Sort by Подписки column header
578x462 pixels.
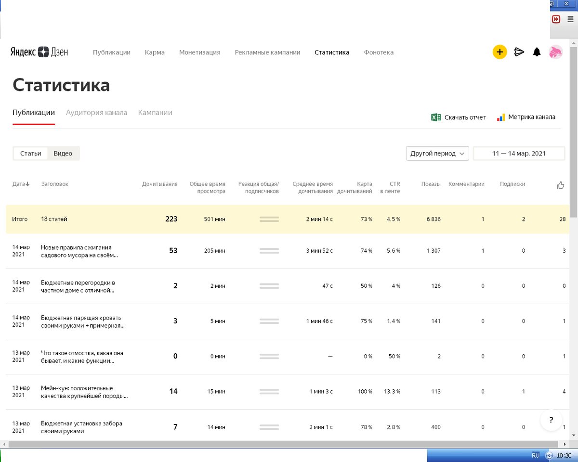(512, 184)
